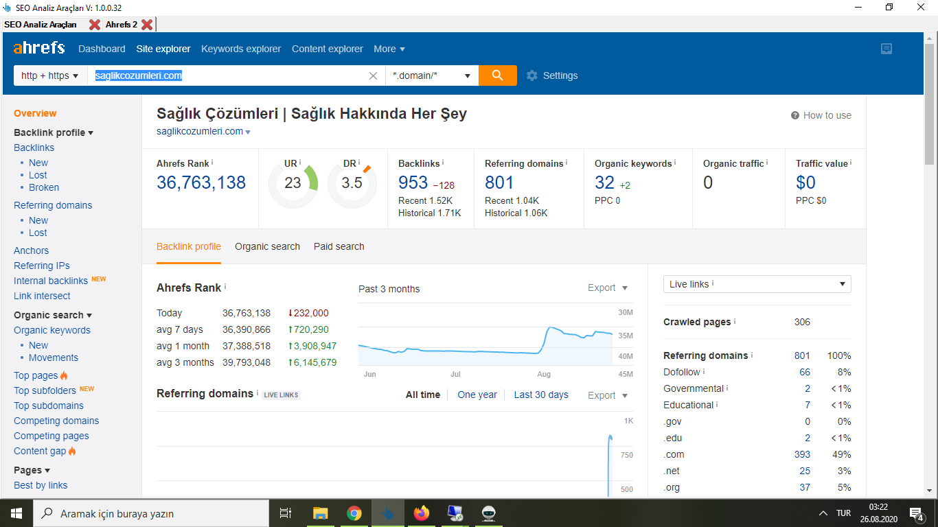
Task: Switch to the Paid search tab
Action: (339, 246)
